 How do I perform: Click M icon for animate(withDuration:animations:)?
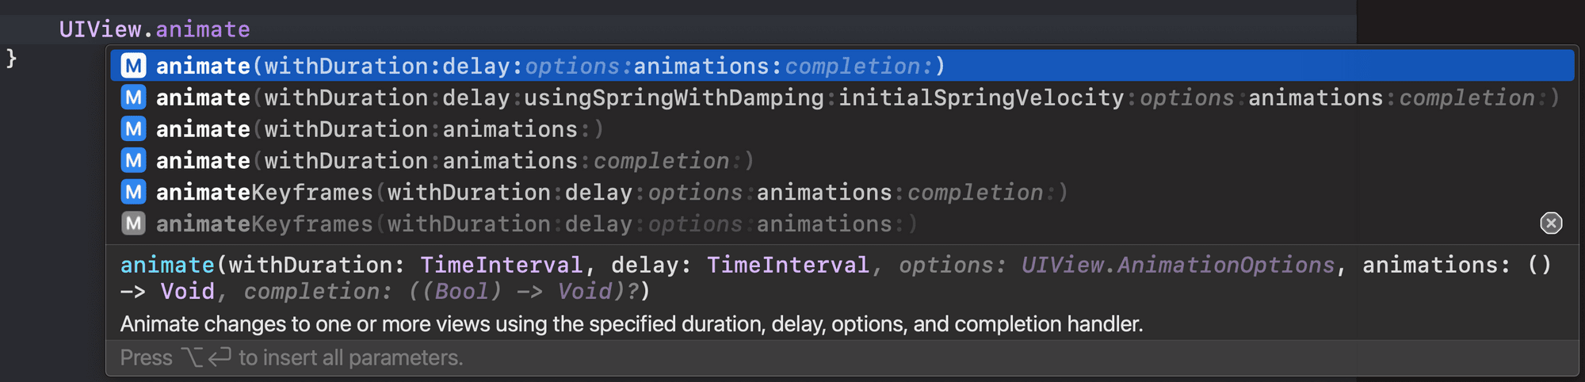point(133,129)
